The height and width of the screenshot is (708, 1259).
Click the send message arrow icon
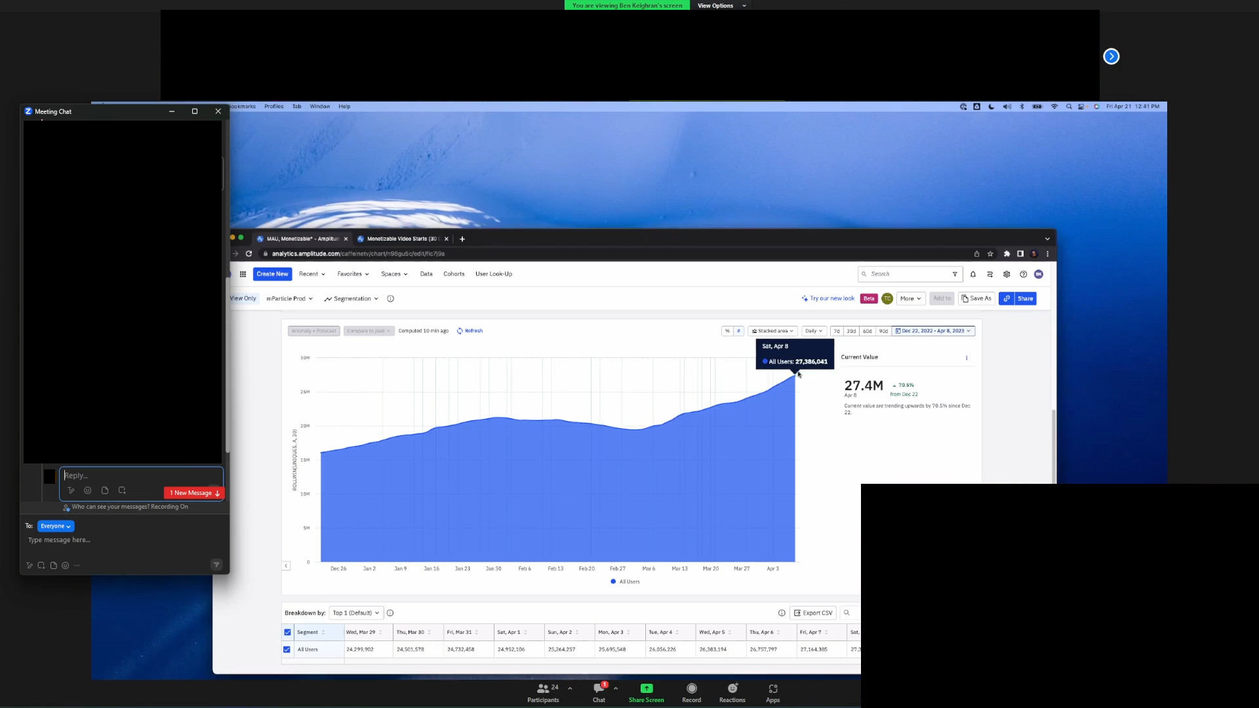tap(216, 564)
